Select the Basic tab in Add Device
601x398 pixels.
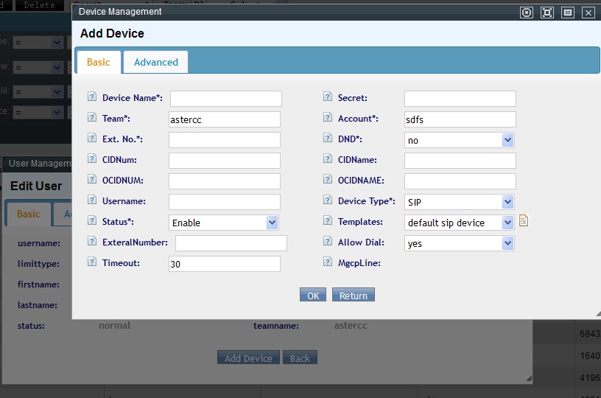[99, 62]
